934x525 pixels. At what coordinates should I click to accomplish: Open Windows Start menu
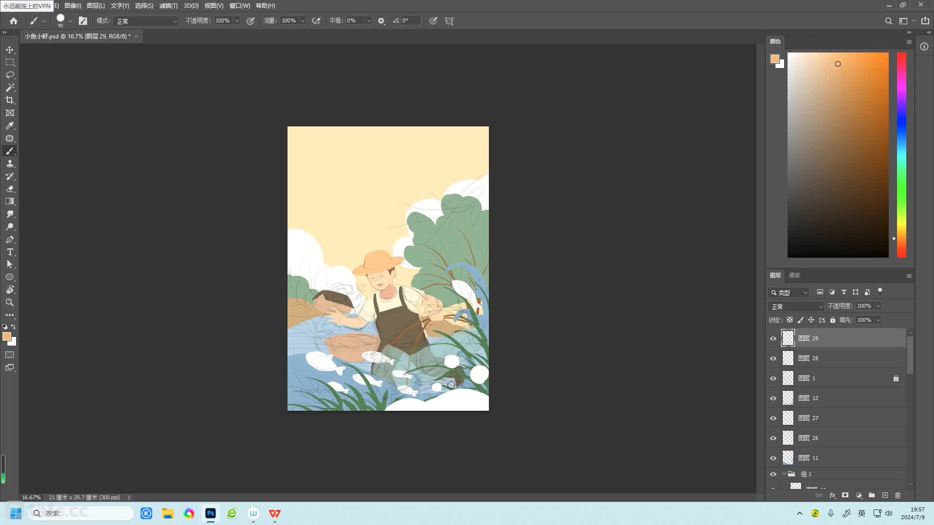point(16,513)
